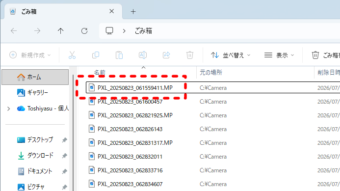Select file PXL_20250823_062821925.MP
The width and height of the screenshot is (340, 191).
pyautogui.click(x=135, y=115)
